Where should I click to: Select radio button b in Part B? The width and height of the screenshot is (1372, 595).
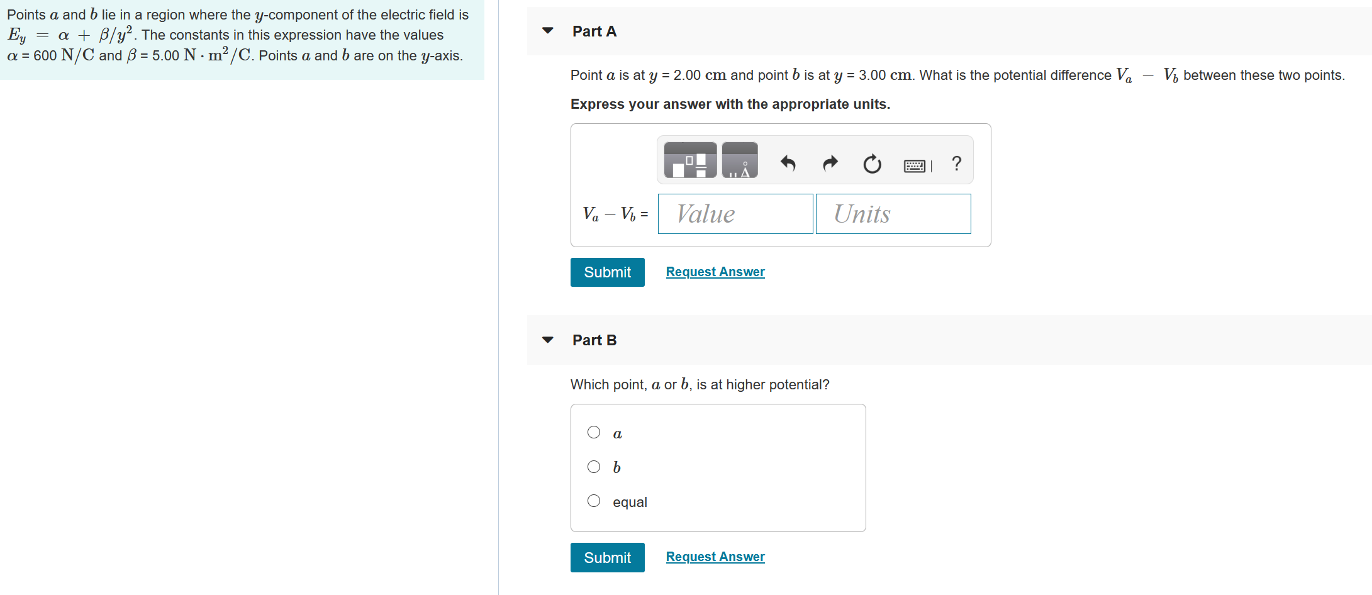pyautogui.click(x=593, y=466)
